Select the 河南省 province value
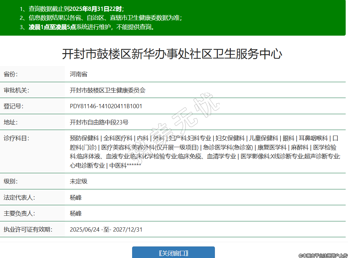Screen dimensions: 348x258 coord(78,74)
